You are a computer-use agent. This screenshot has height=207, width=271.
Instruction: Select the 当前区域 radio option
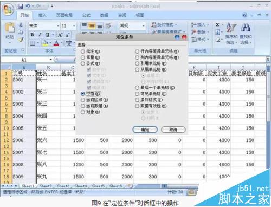click(83, 100)
